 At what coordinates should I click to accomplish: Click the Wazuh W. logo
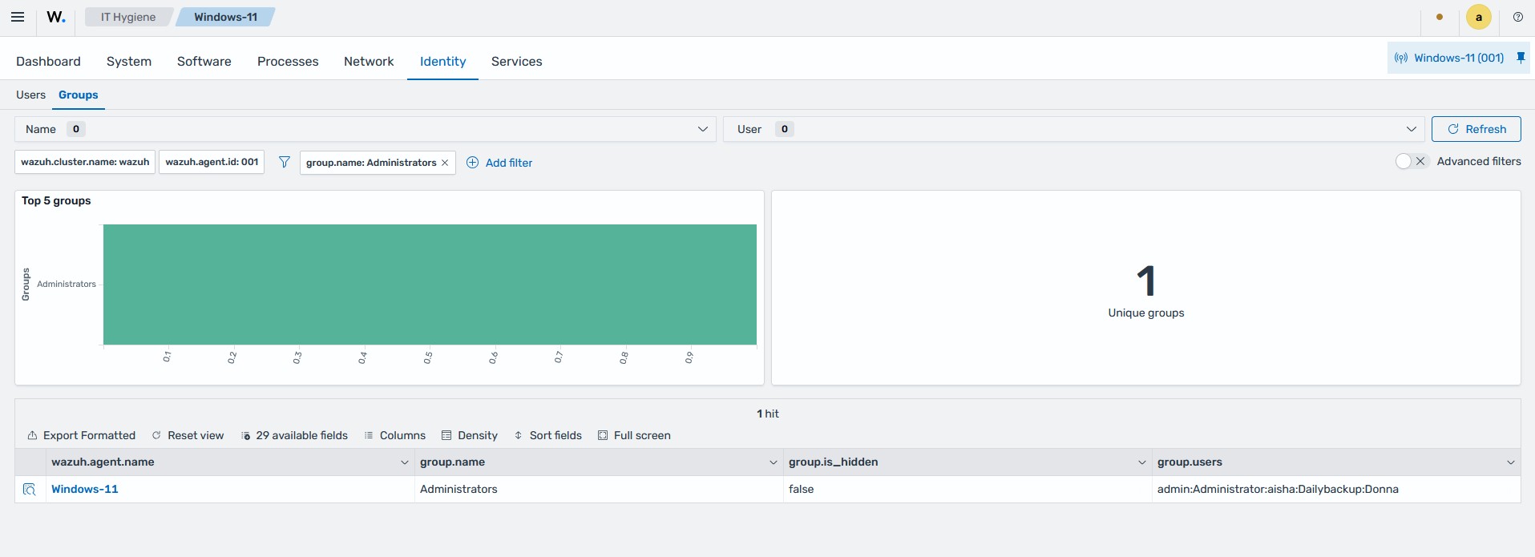click(x=56, y=17)
